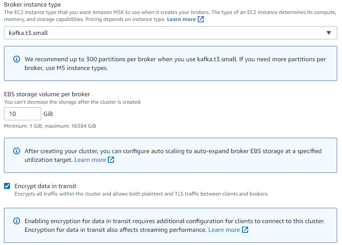The height and width of the screenshot is (245, 342).
Task: Click the EBS storage volume per broker label
Action: point(47,94)
